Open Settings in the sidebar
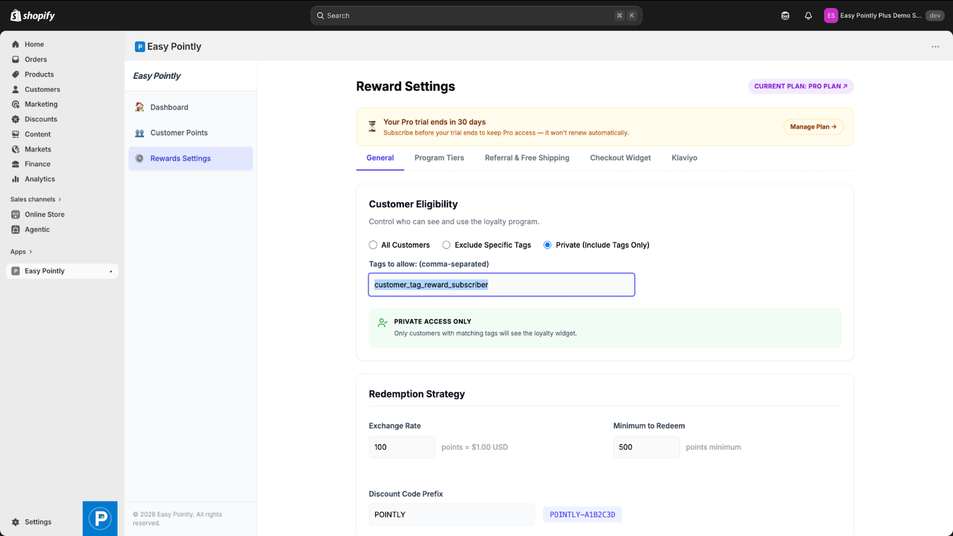This screenshot has height=536, width=953. coord(38,522)
